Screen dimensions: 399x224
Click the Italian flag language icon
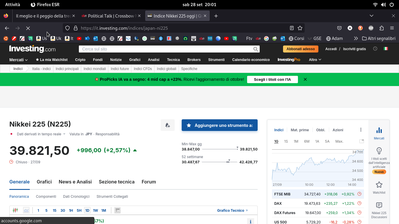(386, 49)
